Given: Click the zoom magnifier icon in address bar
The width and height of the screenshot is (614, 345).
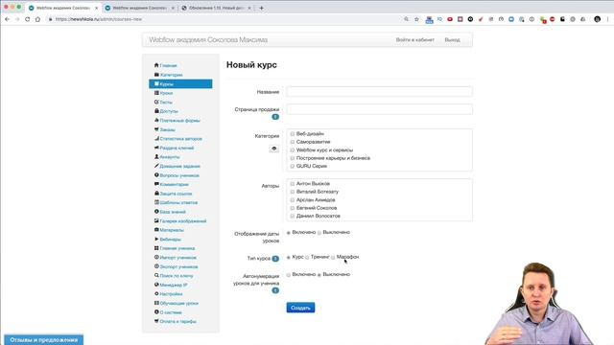Looking at the screenshot, I should click(x=406, y=19).
